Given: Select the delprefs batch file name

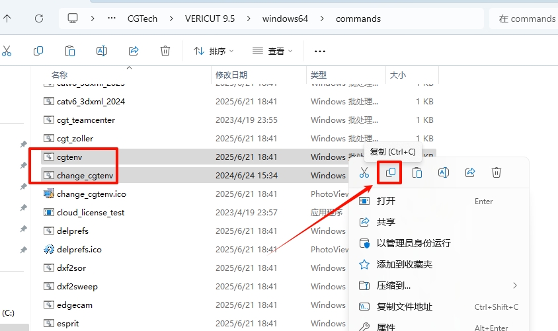Looking at the screenshot, I should (73, 231).
